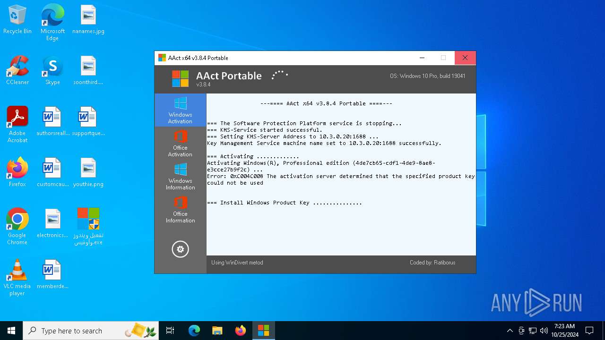The width and height of the screenshot is (605, 340).
Task: Launch Skype desktop shortcut
Action: tap(52, 70)
